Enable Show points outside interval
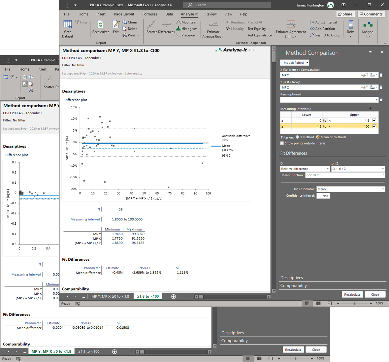389x362 pixels. [282, 143]
